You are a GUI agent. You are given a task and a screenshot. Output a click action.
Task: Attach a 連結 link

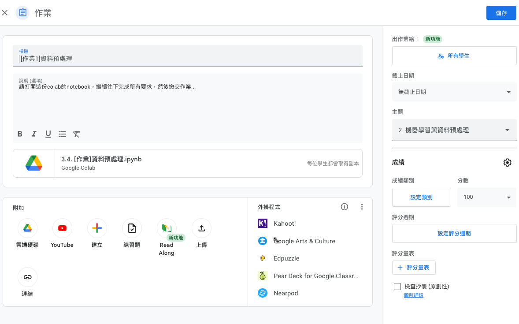pyautogui.click(x=27, y=277)
